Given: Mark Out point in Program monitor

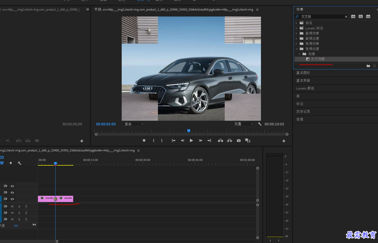Looking at the screenshot, I should point(162,141).
